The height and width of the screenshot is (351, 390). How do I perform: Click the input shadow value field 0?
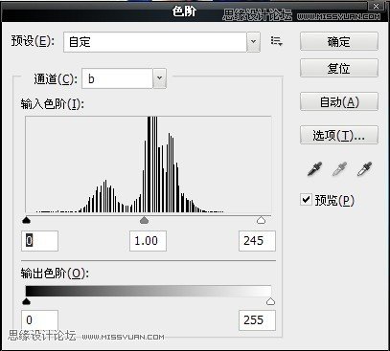[x=39, y=241]
